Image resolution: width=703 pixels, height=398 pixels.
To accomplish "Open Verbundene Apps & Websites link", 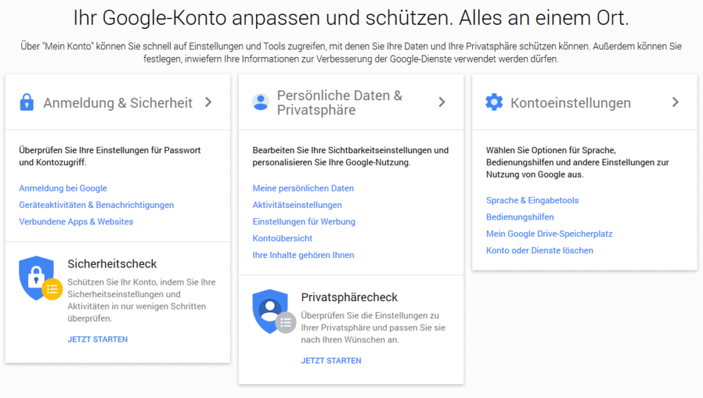I will tap(76, 222).
